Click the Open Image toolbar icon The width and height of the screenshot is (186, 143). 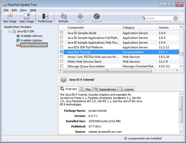(x=27, y=16)
